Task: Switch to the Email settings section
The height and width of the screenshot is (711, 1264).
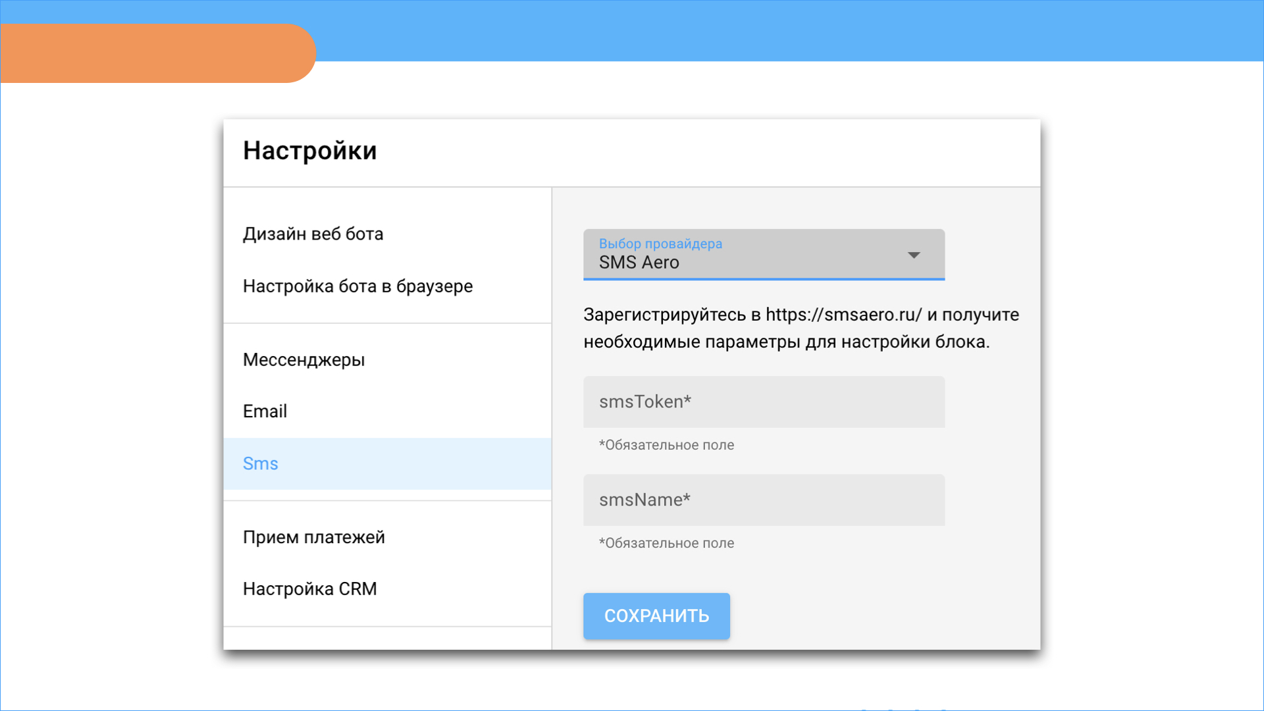Action: [265, 411]
